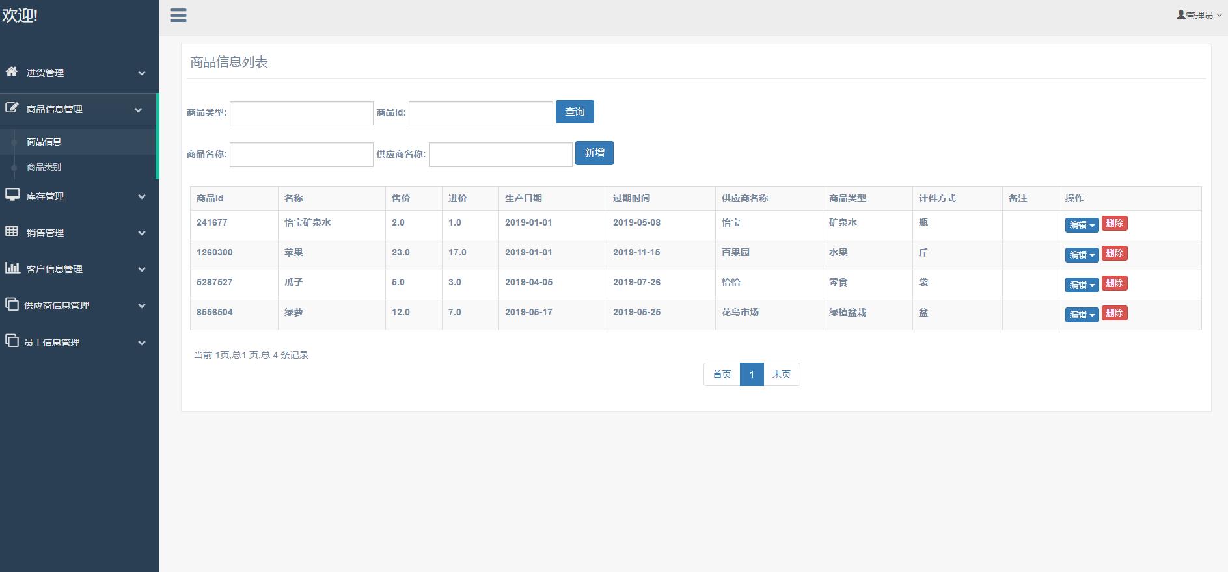Go to 末页 in pagination

pos(781,374)
